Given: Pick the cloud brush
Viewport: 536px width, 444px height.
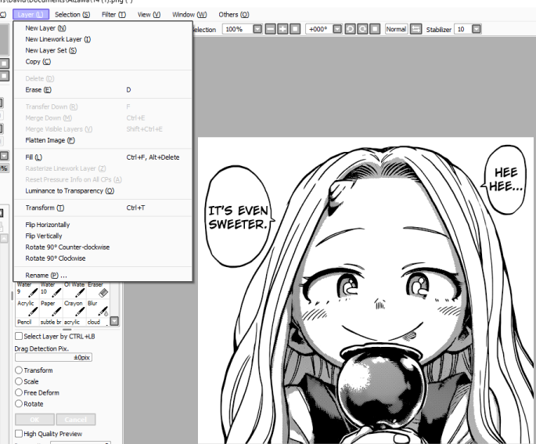Looking at the screenshot, I should click(x=98, y=322).
